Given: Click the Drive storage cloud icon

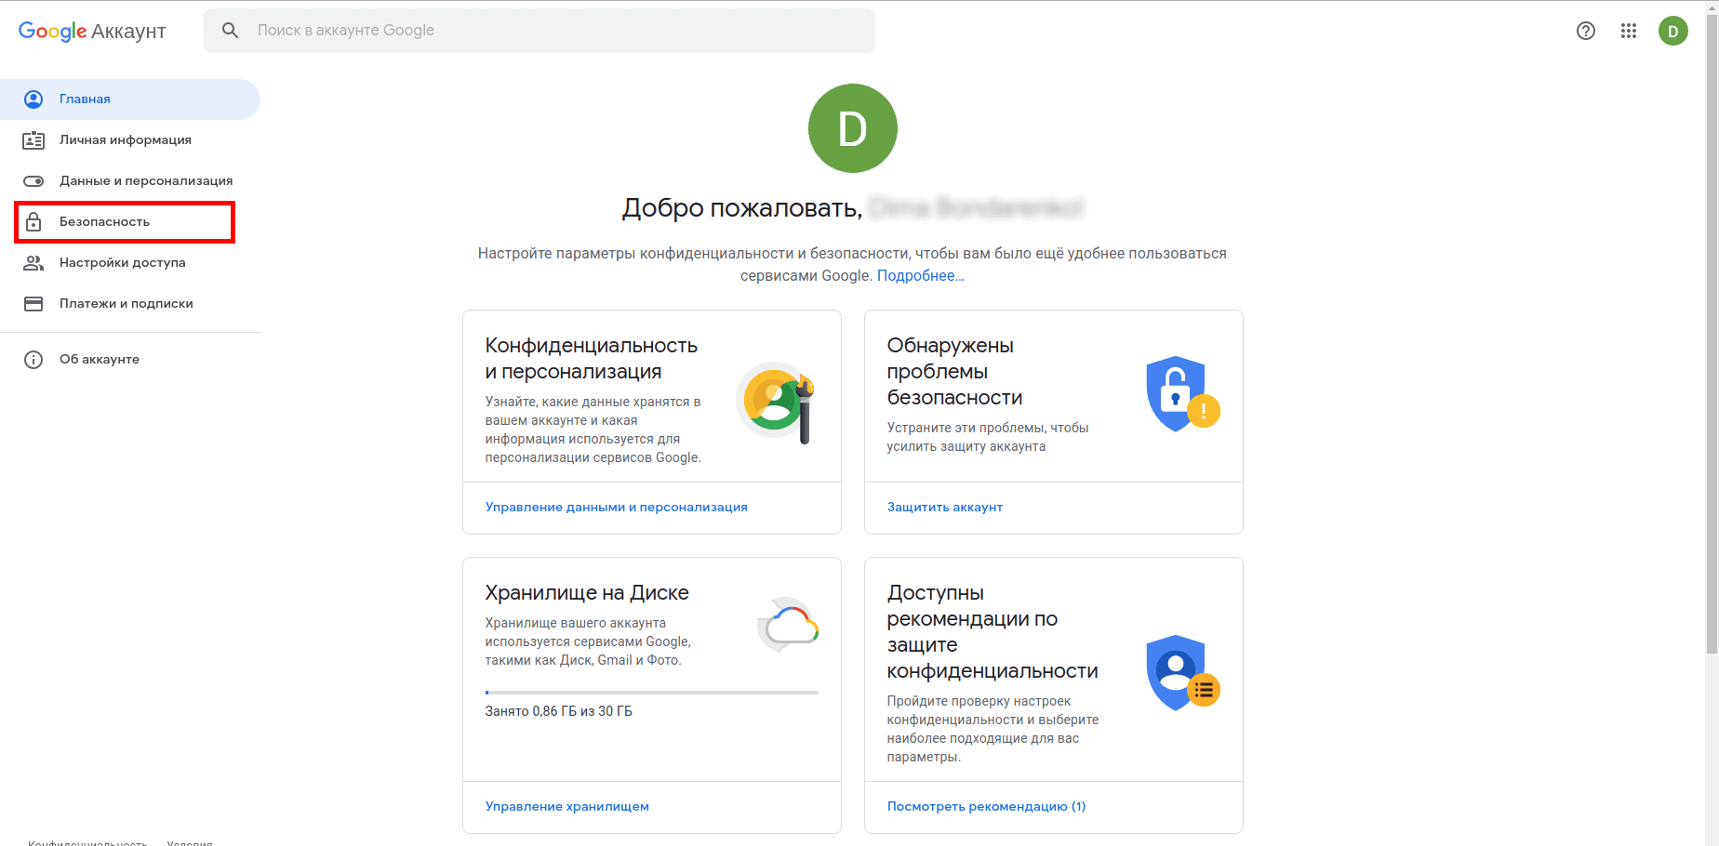Looking at the screenshot, I should pyautogui.click(x=788, y=626).
